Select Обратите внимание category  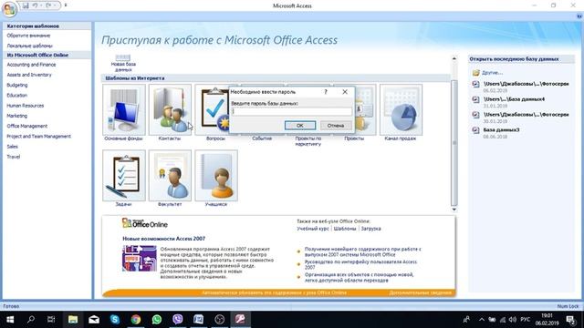pos(28,36)
